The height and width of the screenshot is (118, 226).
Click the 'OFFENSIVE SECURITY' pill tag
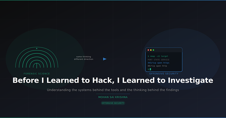click(113, 103)
